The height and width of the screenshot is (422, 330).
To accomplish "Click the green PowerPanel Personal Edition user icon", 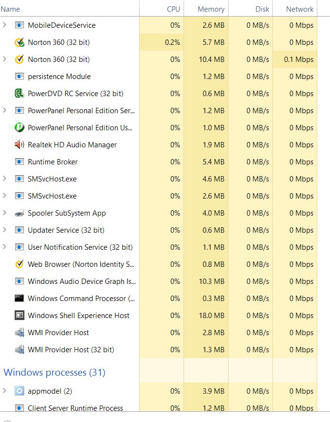I will 19,127.
